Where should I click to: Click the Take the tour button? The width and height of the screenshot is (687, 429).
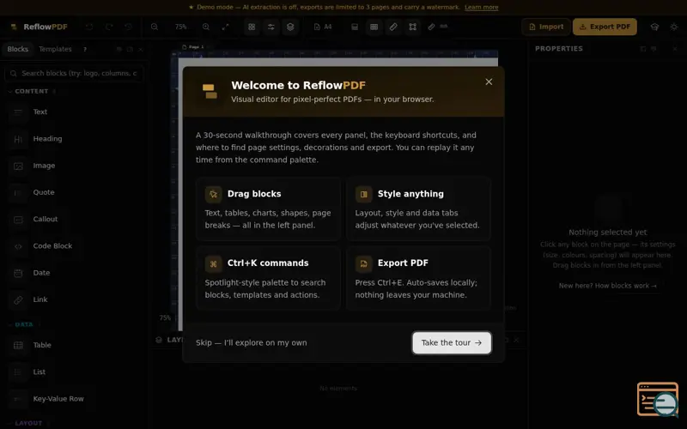pyautogui.click(x=452, y=342)
